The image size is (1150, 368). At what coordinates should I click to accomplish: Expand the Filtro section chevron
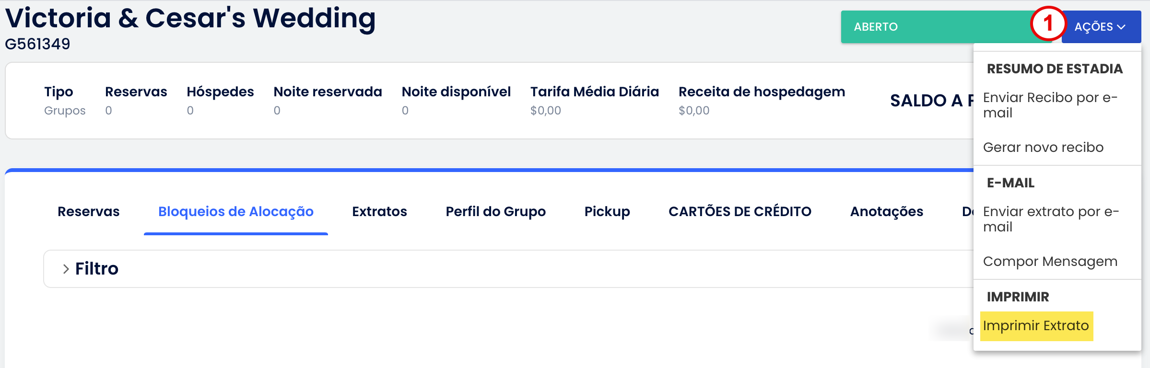pos(66,269)
